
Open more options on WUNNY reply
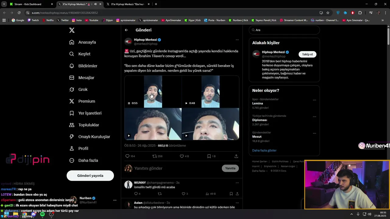[x=237, y=183]
